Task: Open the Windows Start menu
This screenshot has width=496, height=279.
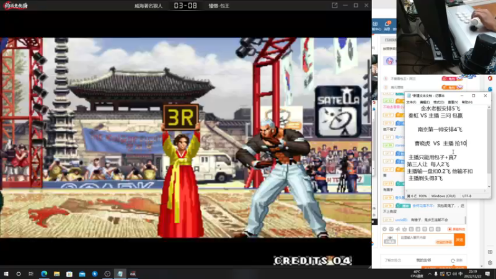Action: coord(6,273)
